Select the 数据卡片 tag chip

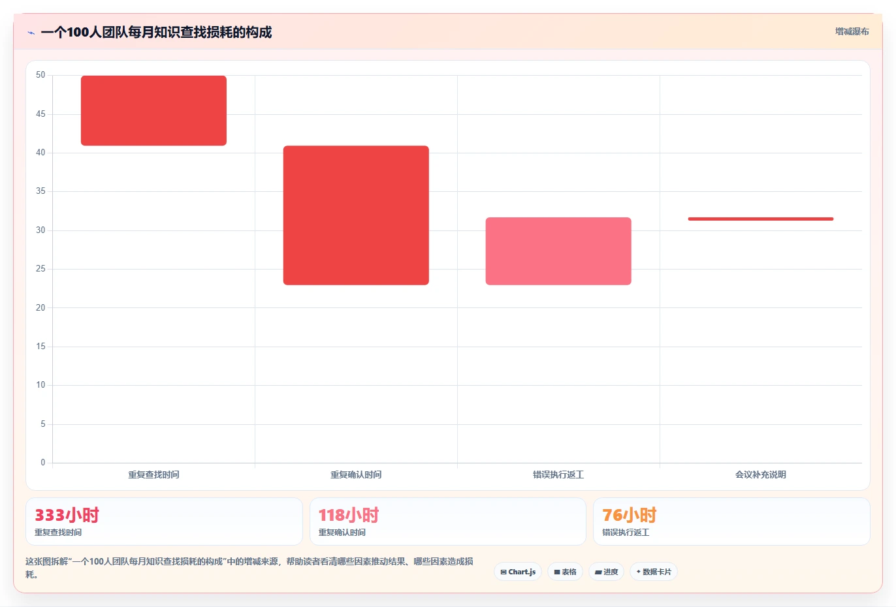click(x=654, y=572)
